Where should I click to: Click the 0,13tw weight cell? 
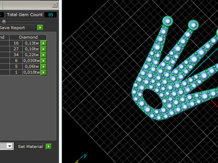point(32,43)
